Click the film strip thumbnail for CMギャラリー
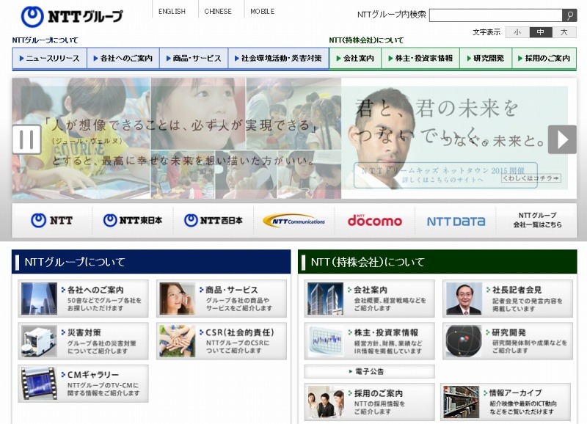The image size is (587, 424). pyautogui.click(x=40, y=384)
